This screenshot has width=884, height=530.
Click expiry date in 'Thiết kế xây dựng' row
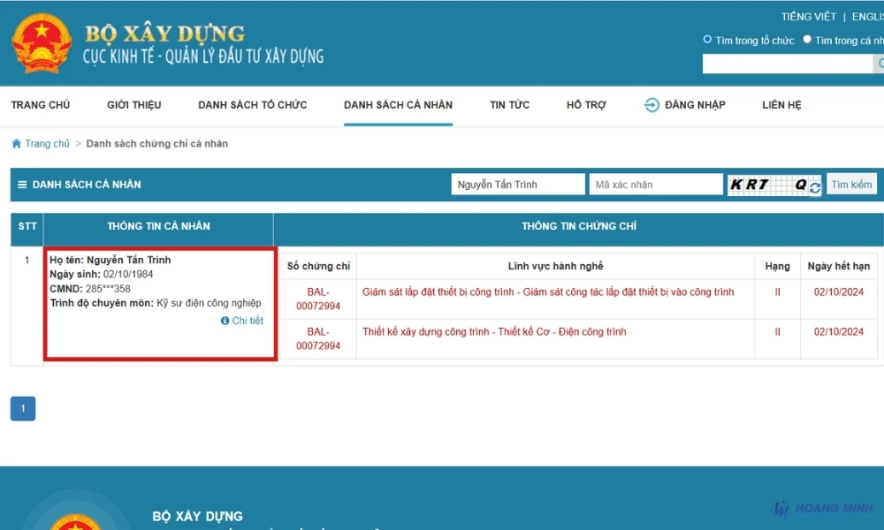(838, 332)
